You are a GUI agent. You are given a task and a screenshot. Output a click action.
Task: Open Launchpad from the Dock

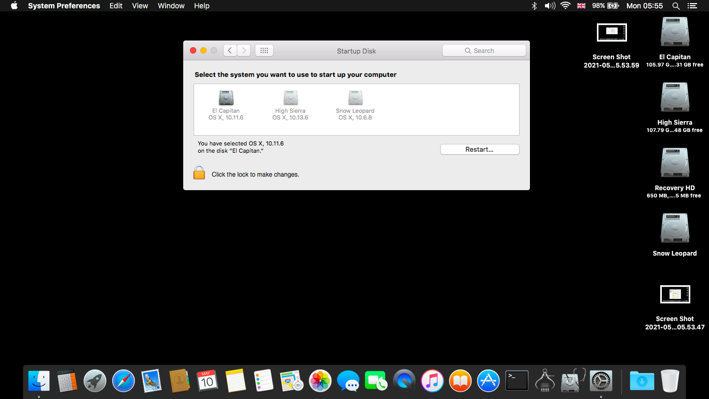(95, 381)
